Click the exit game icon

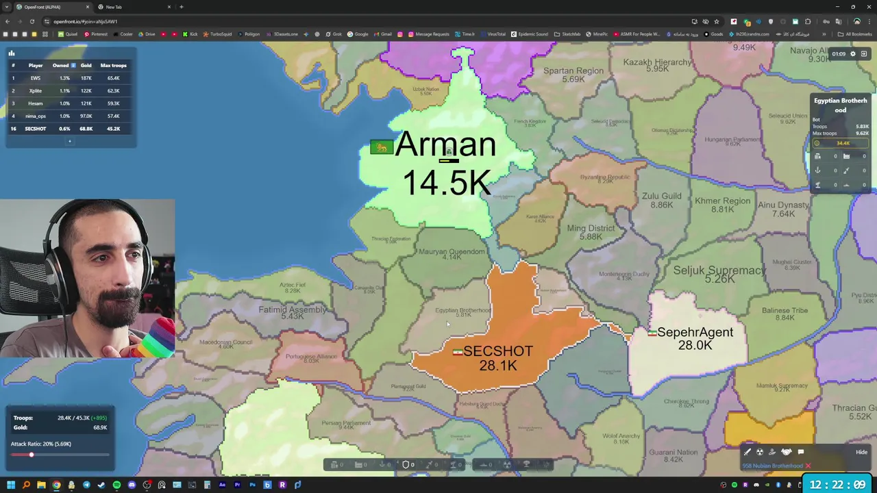864,53
